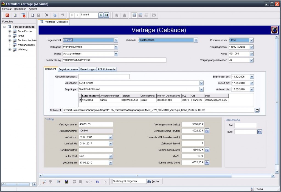Viewport: 281px width, 192px height.
Task: Click the delete record X icon
Action: pos(47,15)
